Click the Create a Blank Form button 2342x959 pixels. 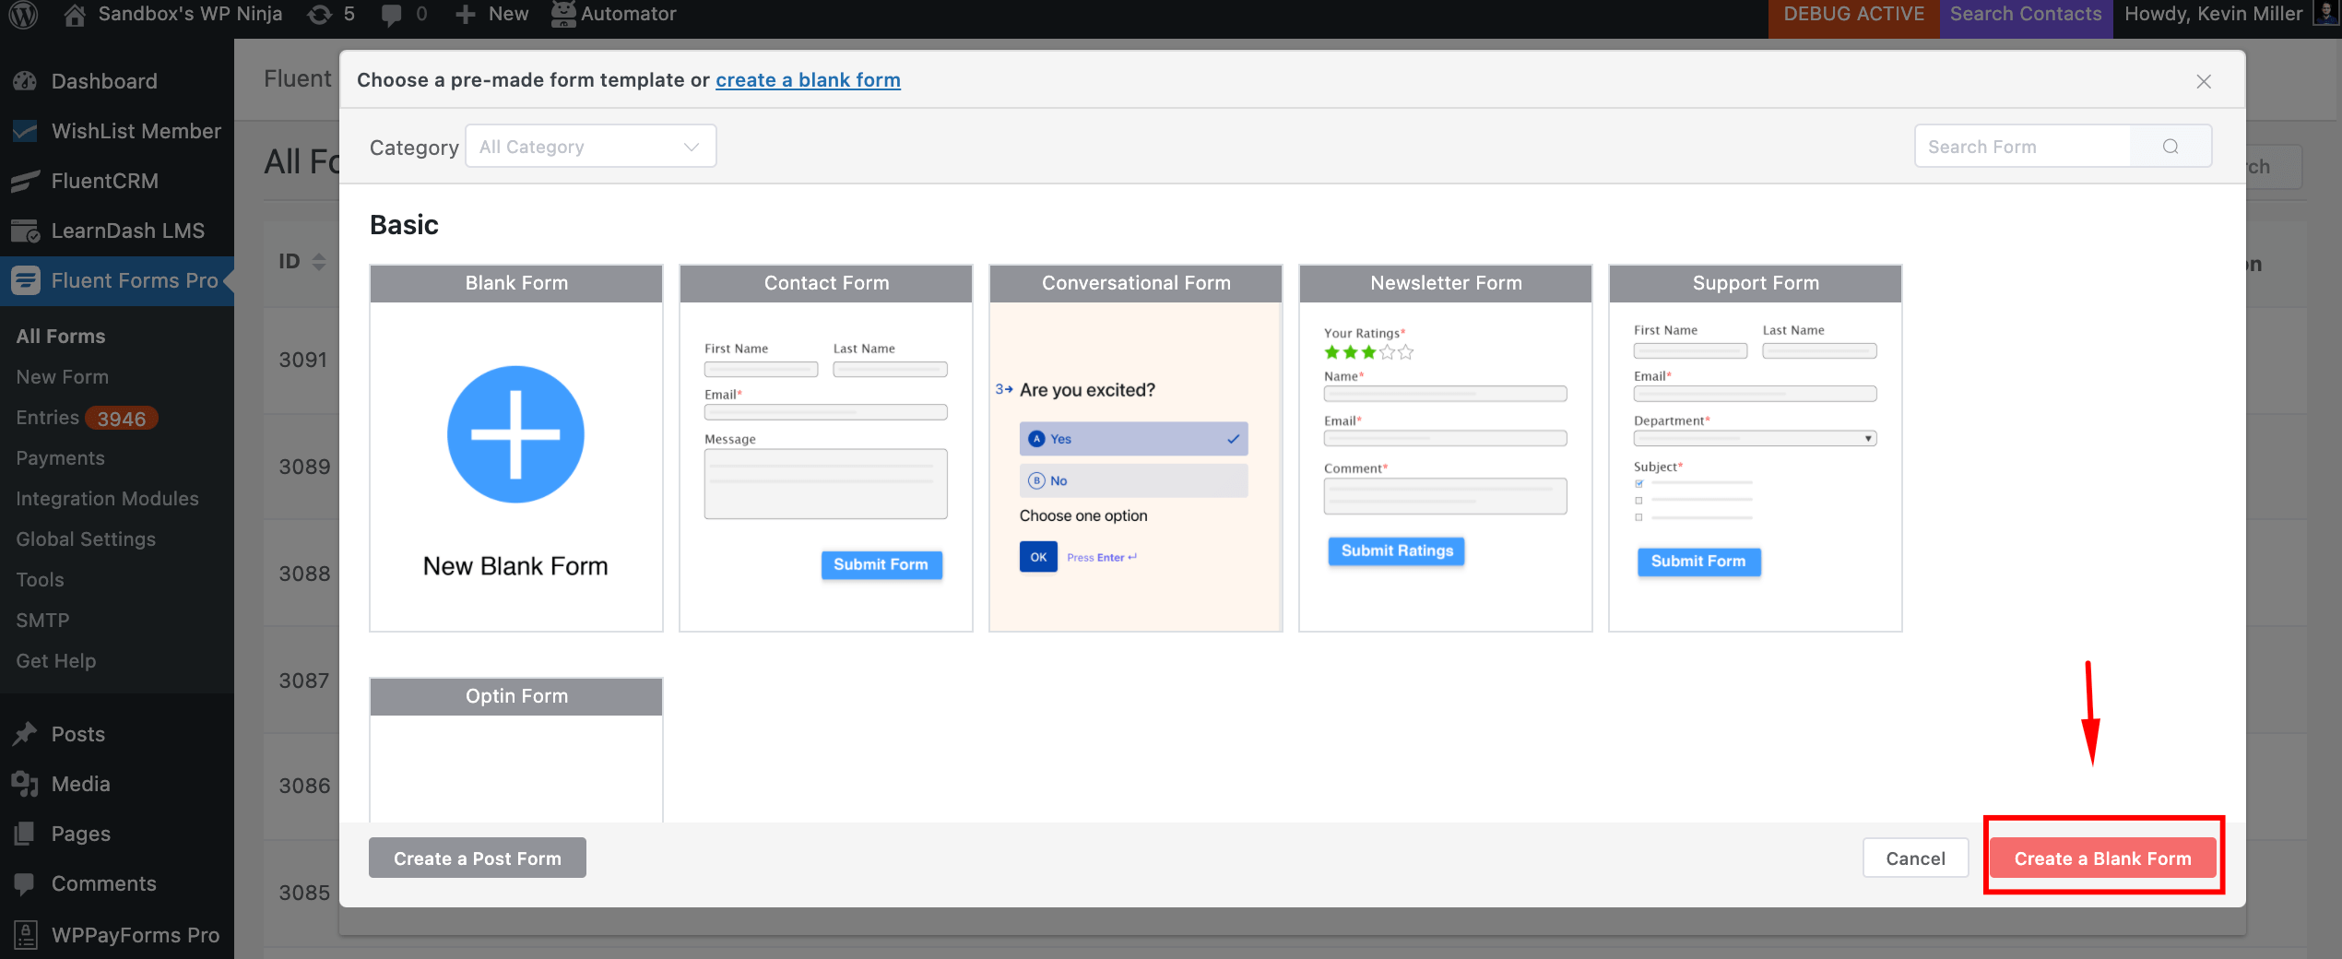pos(2103,858)
